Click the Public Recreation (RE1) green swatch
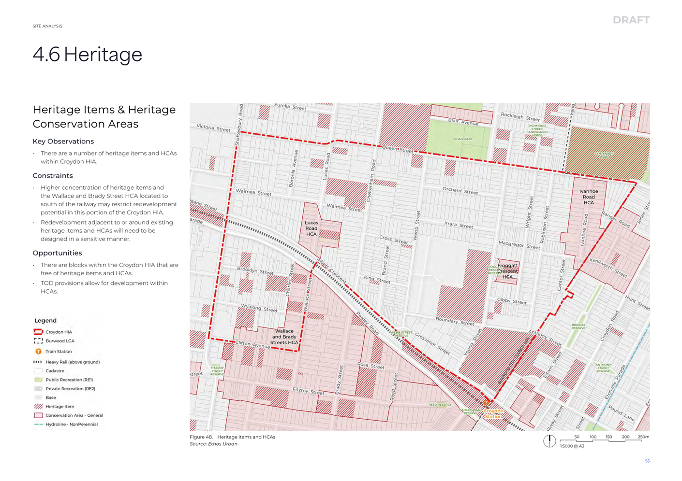This screenshot has height=481, width=682. [x=38, y=380]
